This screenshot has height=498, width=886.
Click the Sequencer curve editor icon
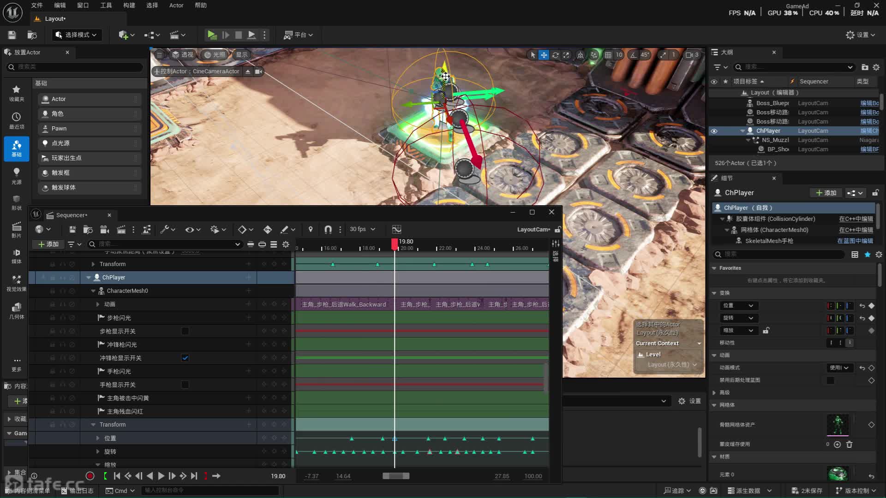click(396, 229)
